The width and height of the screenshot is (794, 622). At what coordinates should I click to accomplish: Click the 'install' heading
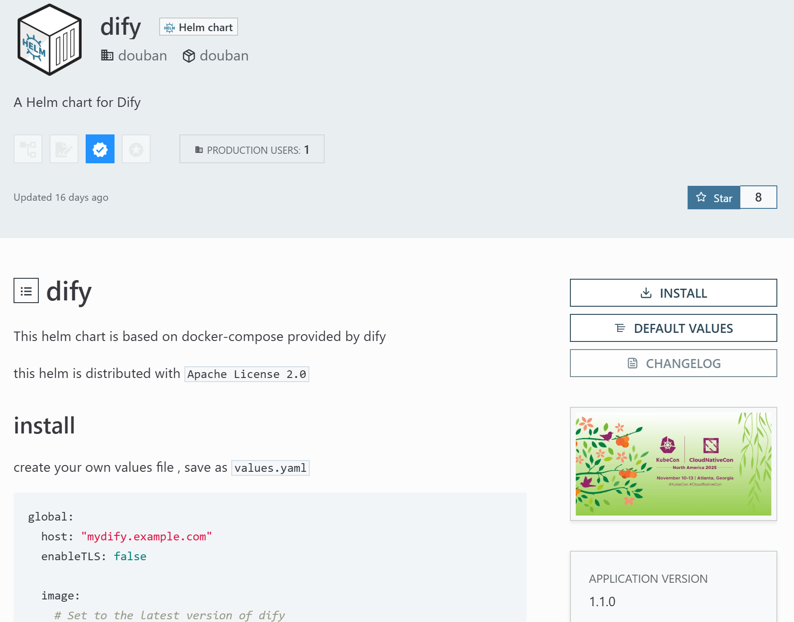[x=44, y=426]
